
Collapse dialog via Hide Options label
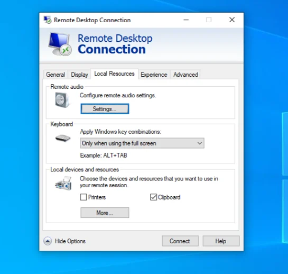click(x=70, y=241)
